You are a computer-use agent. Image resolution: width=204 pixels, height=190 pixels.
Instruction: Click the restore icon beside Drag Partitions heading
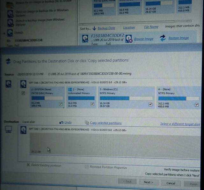point(8,61)
